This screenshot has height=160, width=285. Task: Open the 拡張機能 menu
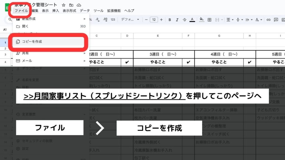[x=114, y=11]
